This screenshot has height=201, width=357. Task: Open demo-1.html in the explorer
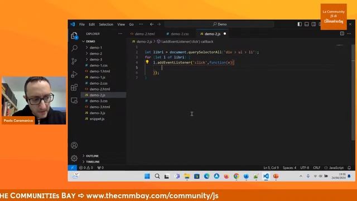104,71
